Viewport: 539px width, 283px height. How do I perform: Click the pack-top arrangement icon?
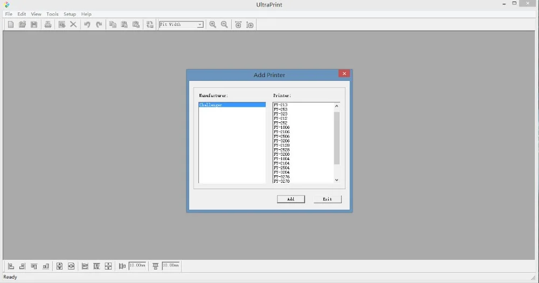tap(96, 266)
